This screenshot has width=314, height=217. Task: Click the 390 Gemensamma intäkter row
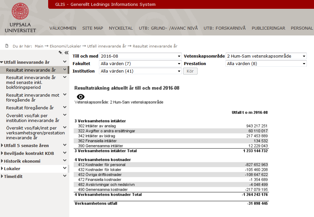(x=171, y=146)
